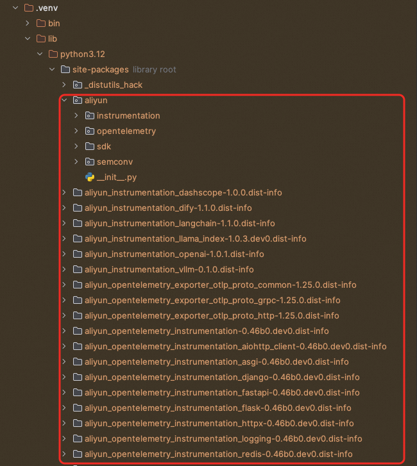Click the Python icon of __init__.py

90,177
